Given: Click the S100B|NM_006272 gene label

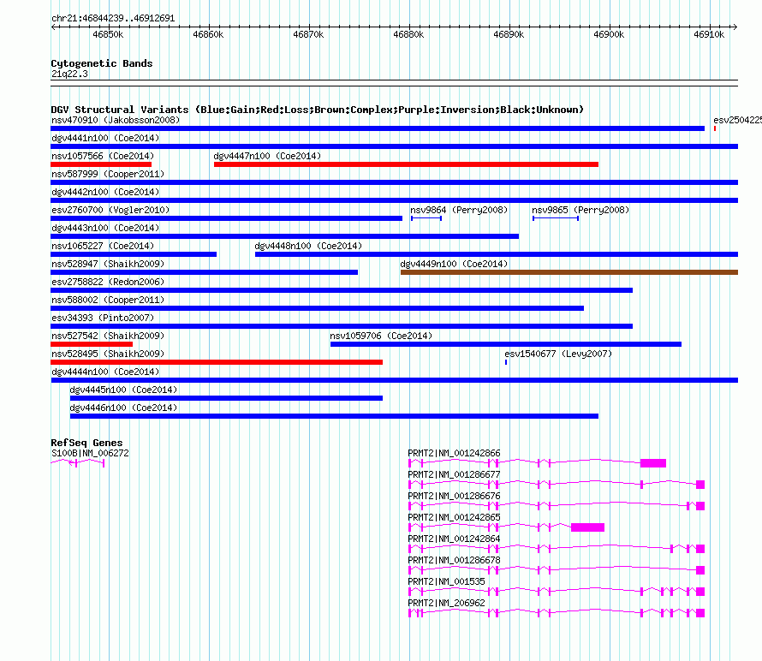Looking at the screenshot, I should 90,453.
